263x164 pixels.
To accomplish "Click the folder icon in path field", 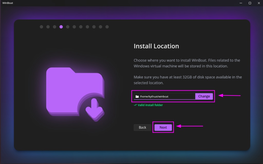I will click(x=137, y=96).
